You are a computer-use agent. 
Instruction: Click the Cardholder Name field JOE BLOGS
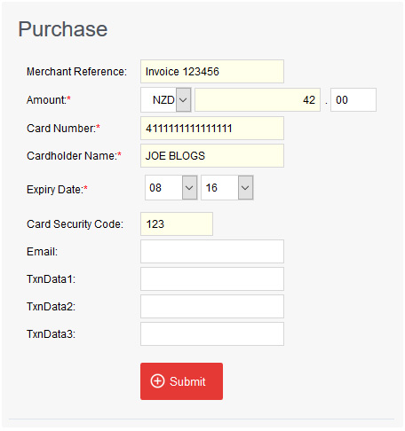coord(212,156)
